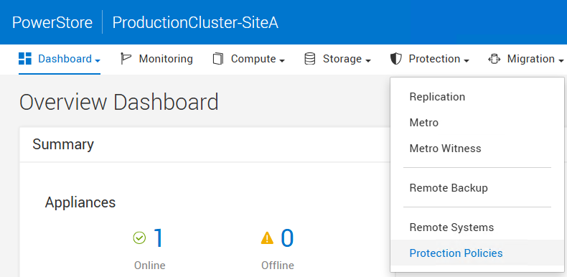Click the Migration menu label
Viewport: 567px width, 277px height.
531,59
